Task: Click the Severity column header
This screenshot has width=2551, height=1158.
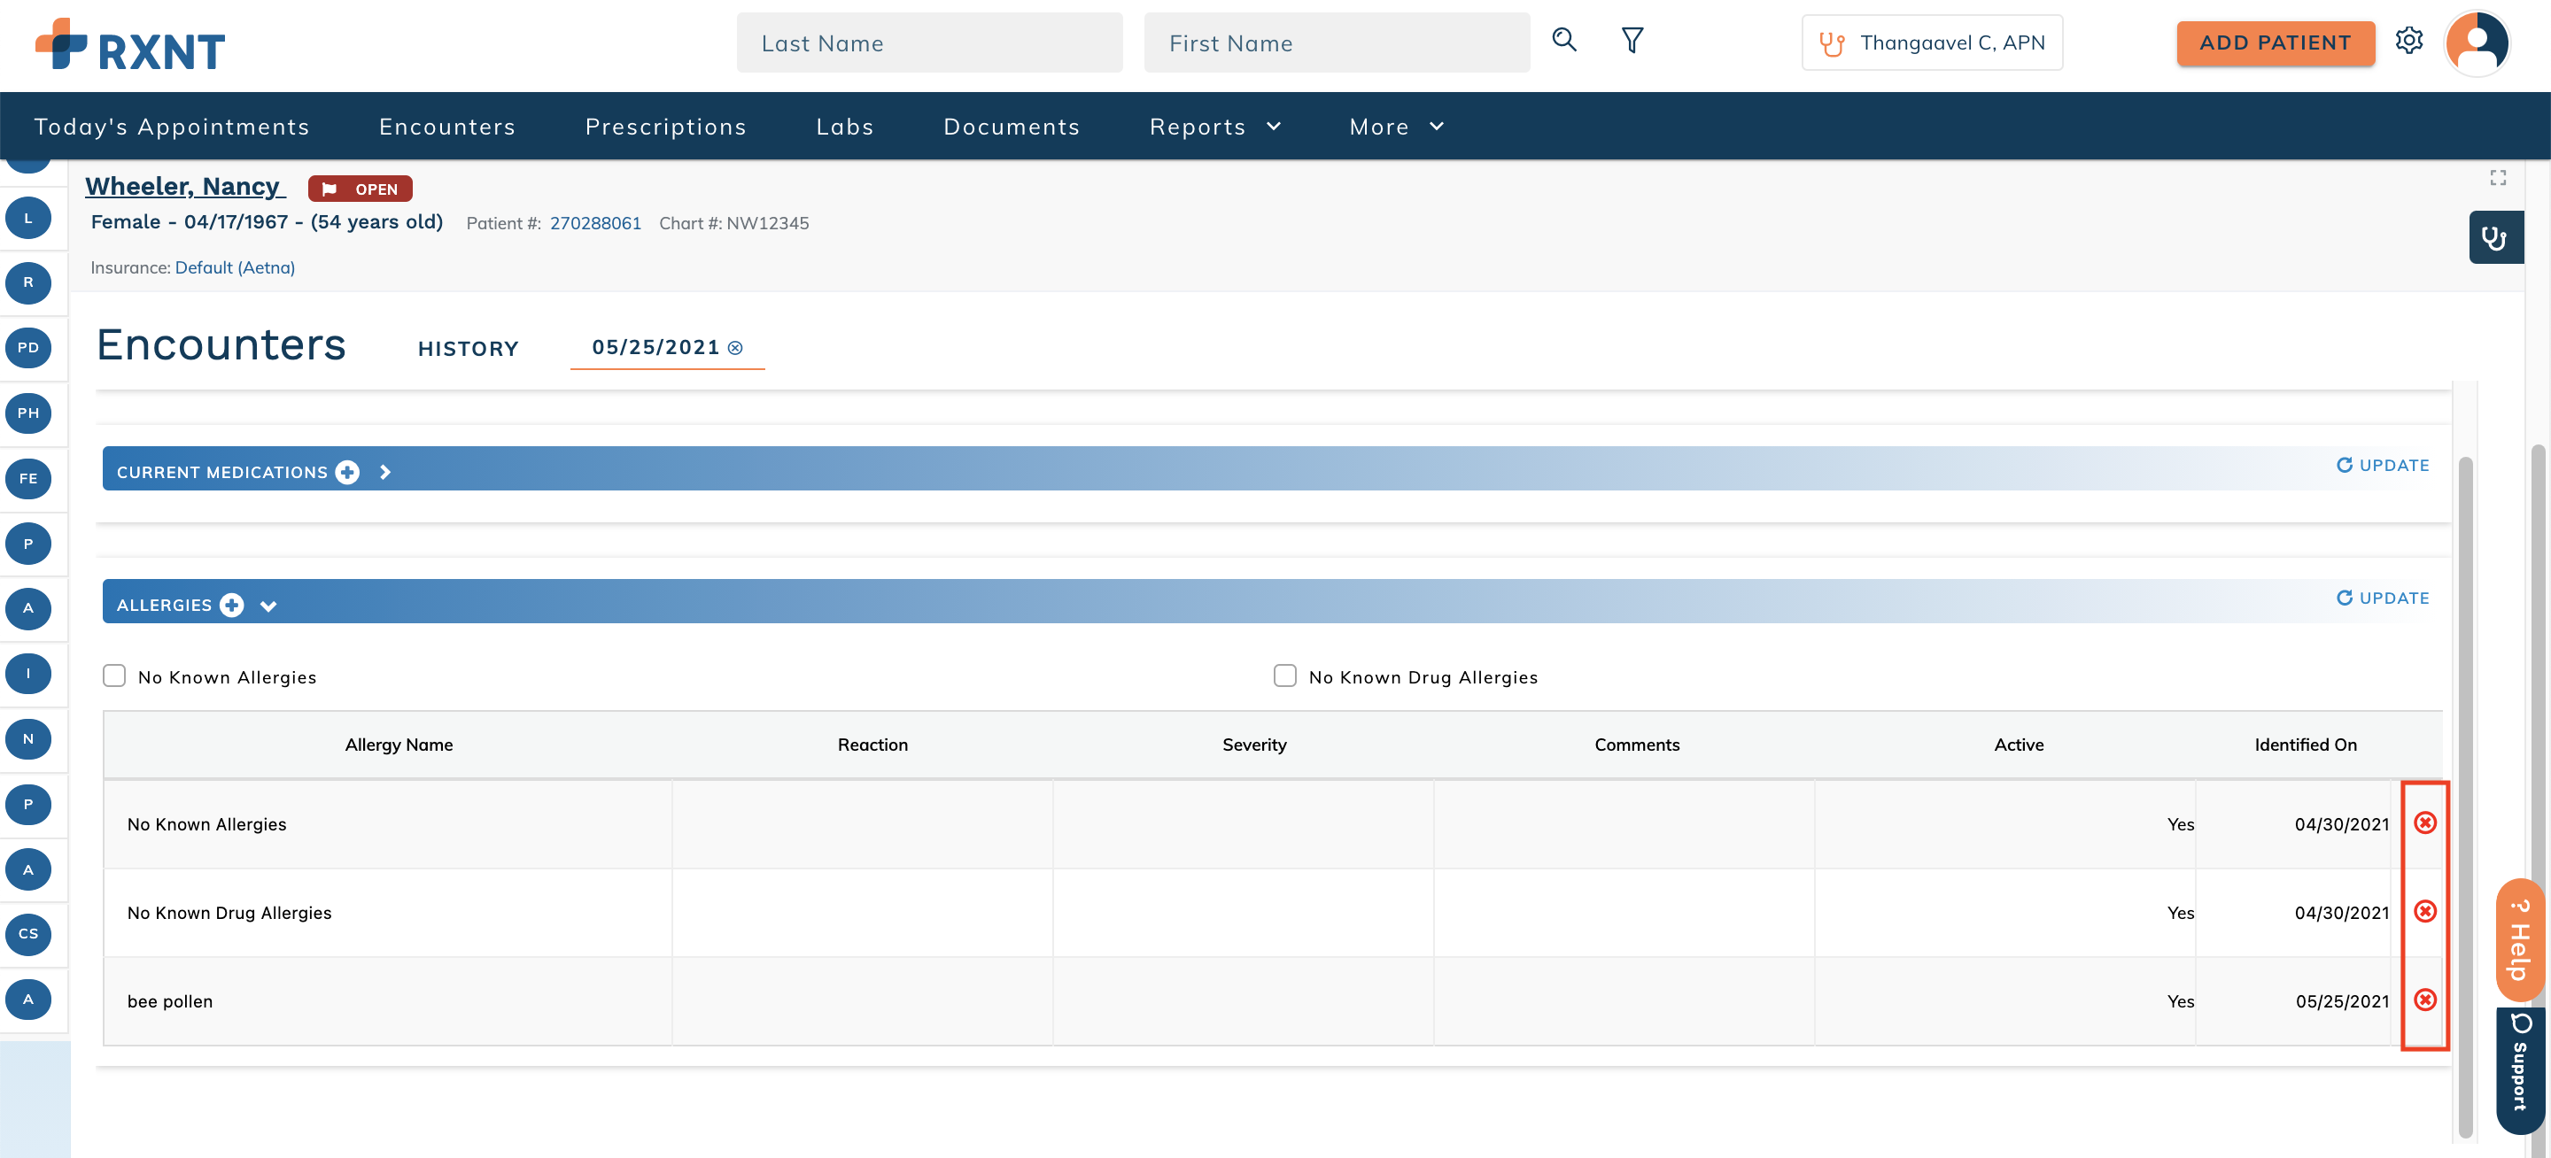Action: (x=1253, y=745)
